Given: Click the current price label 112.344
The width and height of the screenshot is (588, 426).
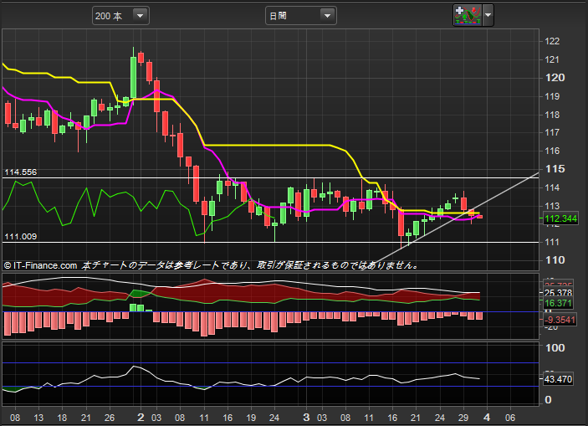Looking at the screenshot, I should (x=560, y=218).
